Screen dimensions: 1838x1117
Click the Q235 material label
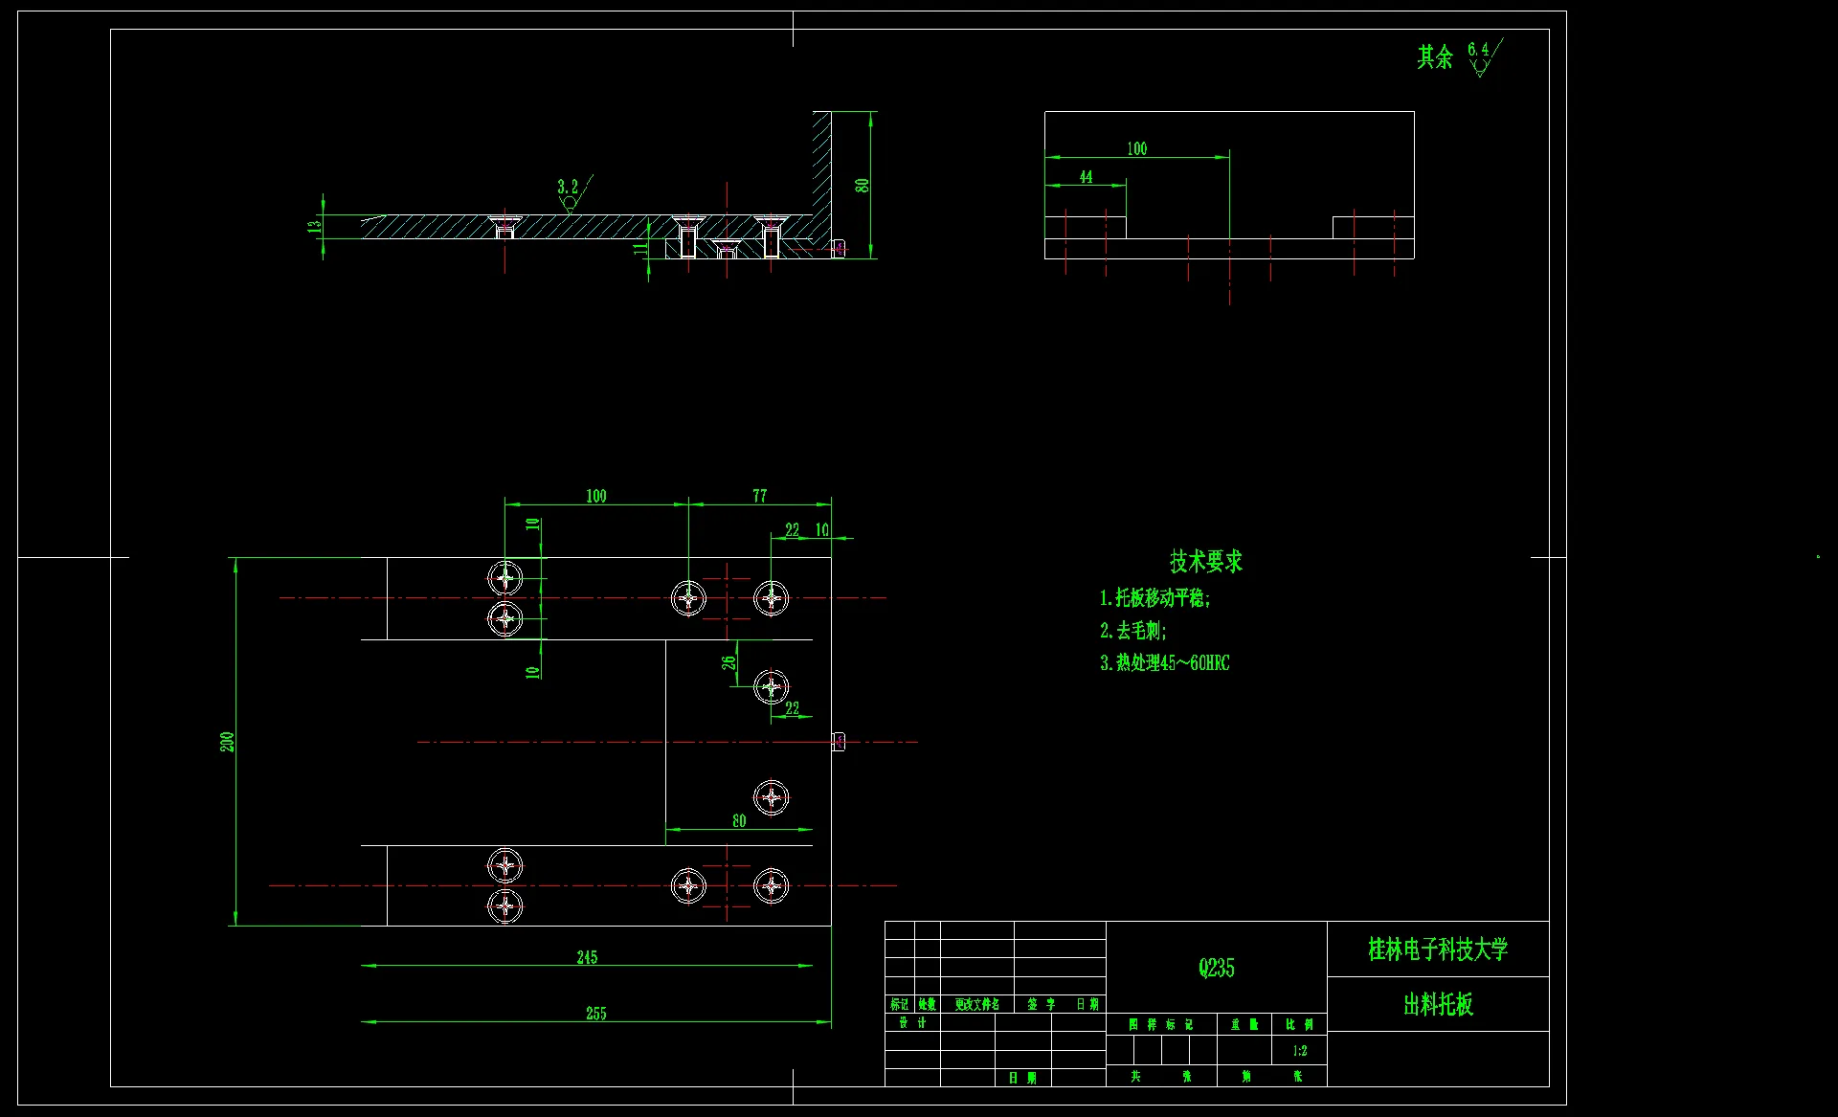(x=1216, y=968)
